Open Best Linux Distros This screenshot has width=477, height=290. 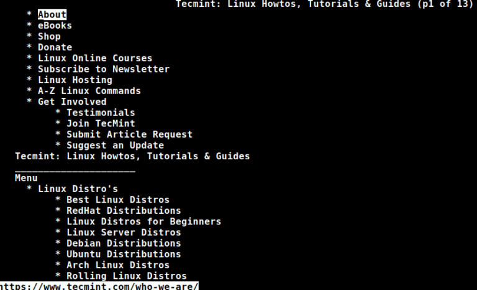coord(118,200)
